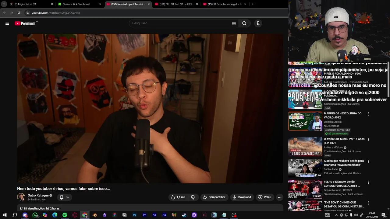Click the youtube.com address bar
Screen dimensions: 390x219
coord(155,13)
